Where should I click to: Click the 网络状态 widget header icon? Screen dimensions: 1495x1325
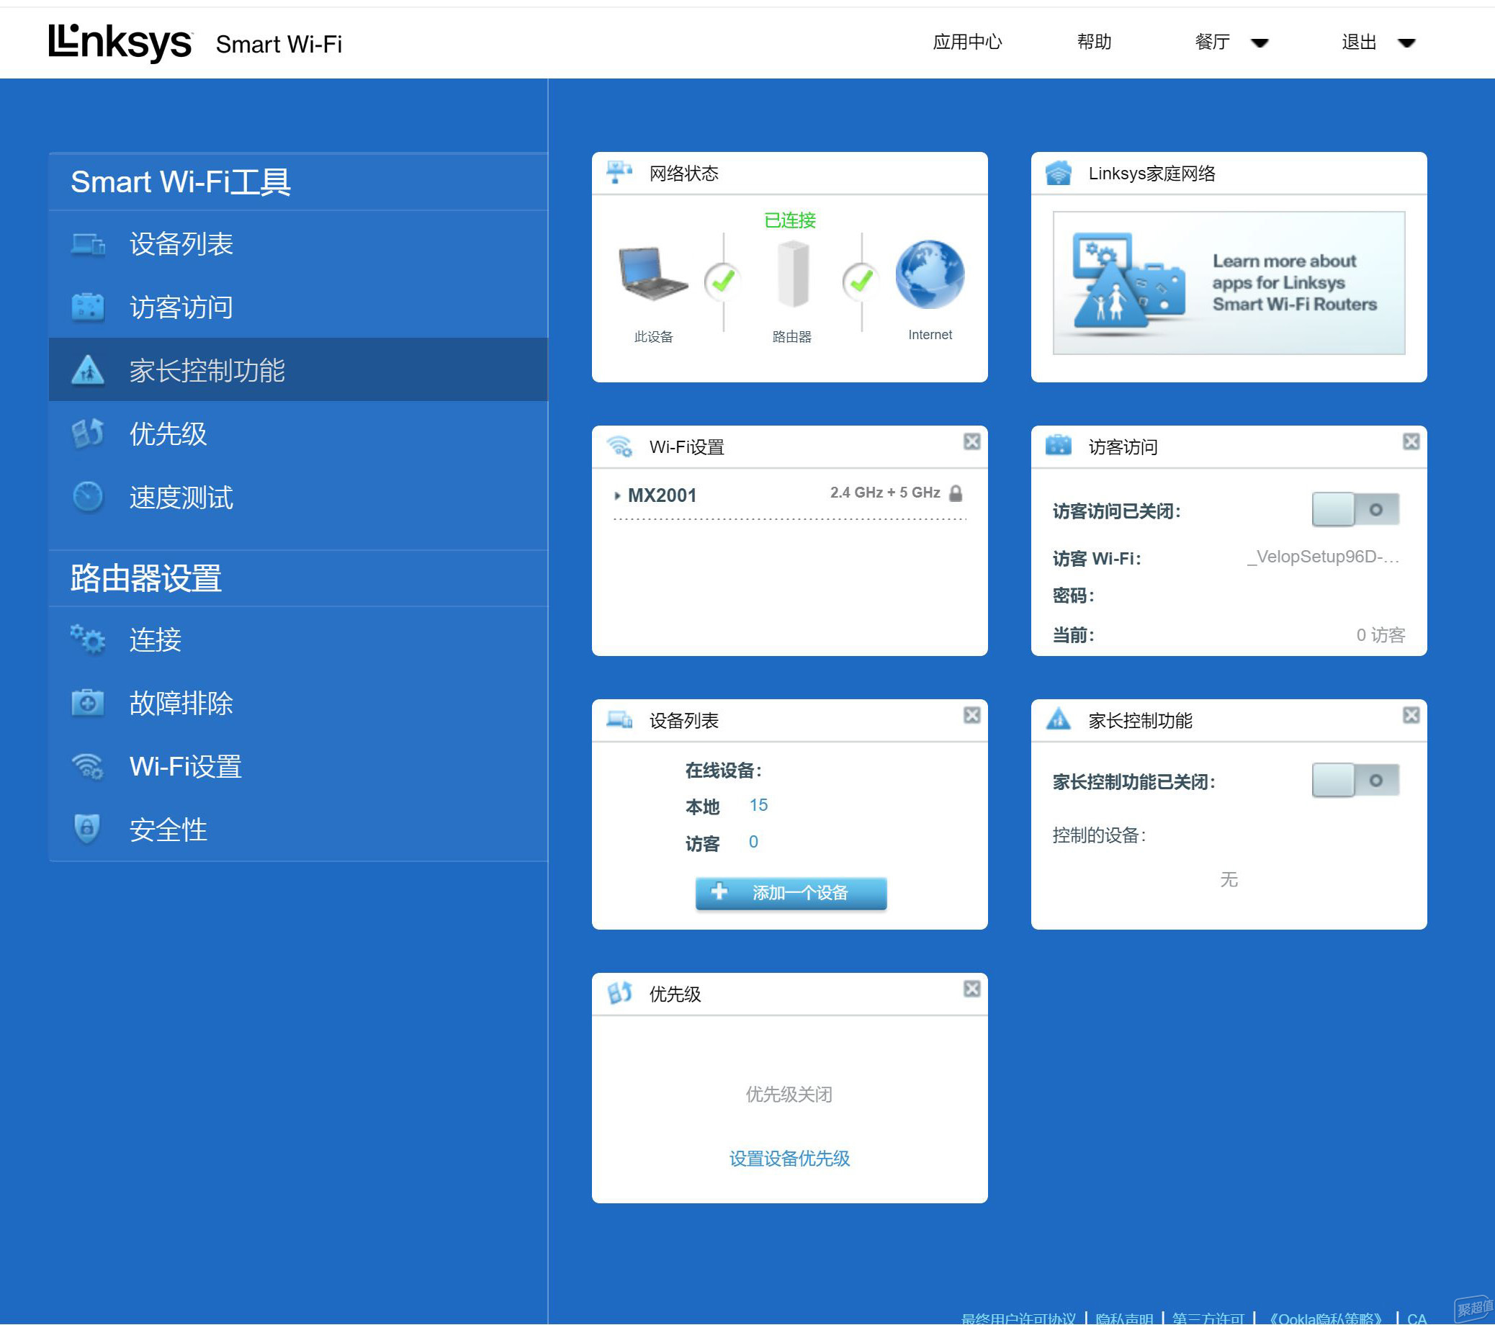click(x=619, y=174)
